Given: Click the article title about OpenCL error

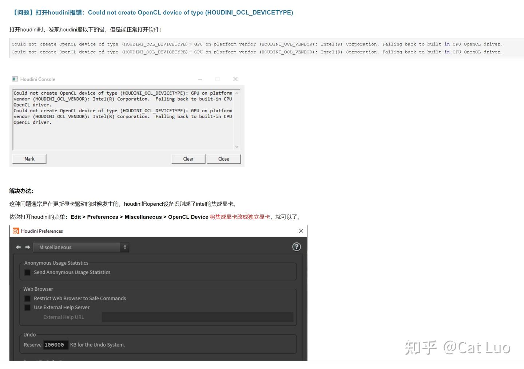Looking at the screenshot, I should click(152, 12).
